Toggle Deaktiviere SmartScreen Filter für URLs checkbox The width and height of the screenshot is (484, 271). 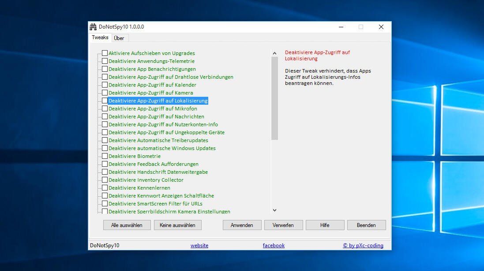tap(105, 204)
